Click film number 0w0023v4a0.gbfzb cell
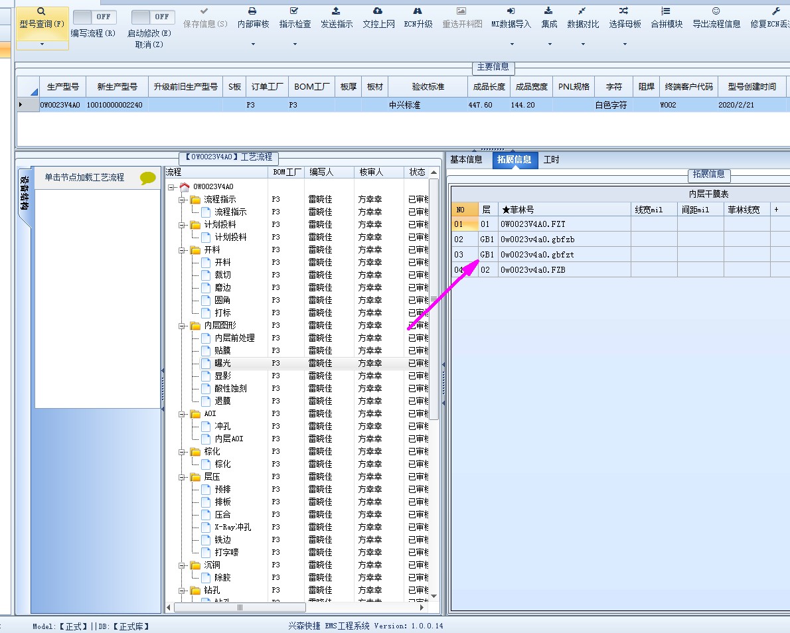 (x=564, y=240)
